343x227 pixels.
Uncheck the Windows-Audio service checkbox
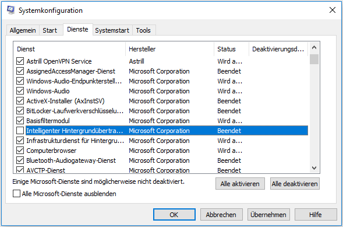click(20, 91)
